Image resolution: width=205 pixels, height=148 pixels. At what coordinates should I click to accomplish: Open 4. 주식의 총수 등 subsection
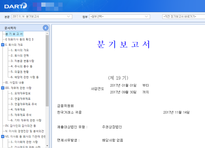coord(22,66)
